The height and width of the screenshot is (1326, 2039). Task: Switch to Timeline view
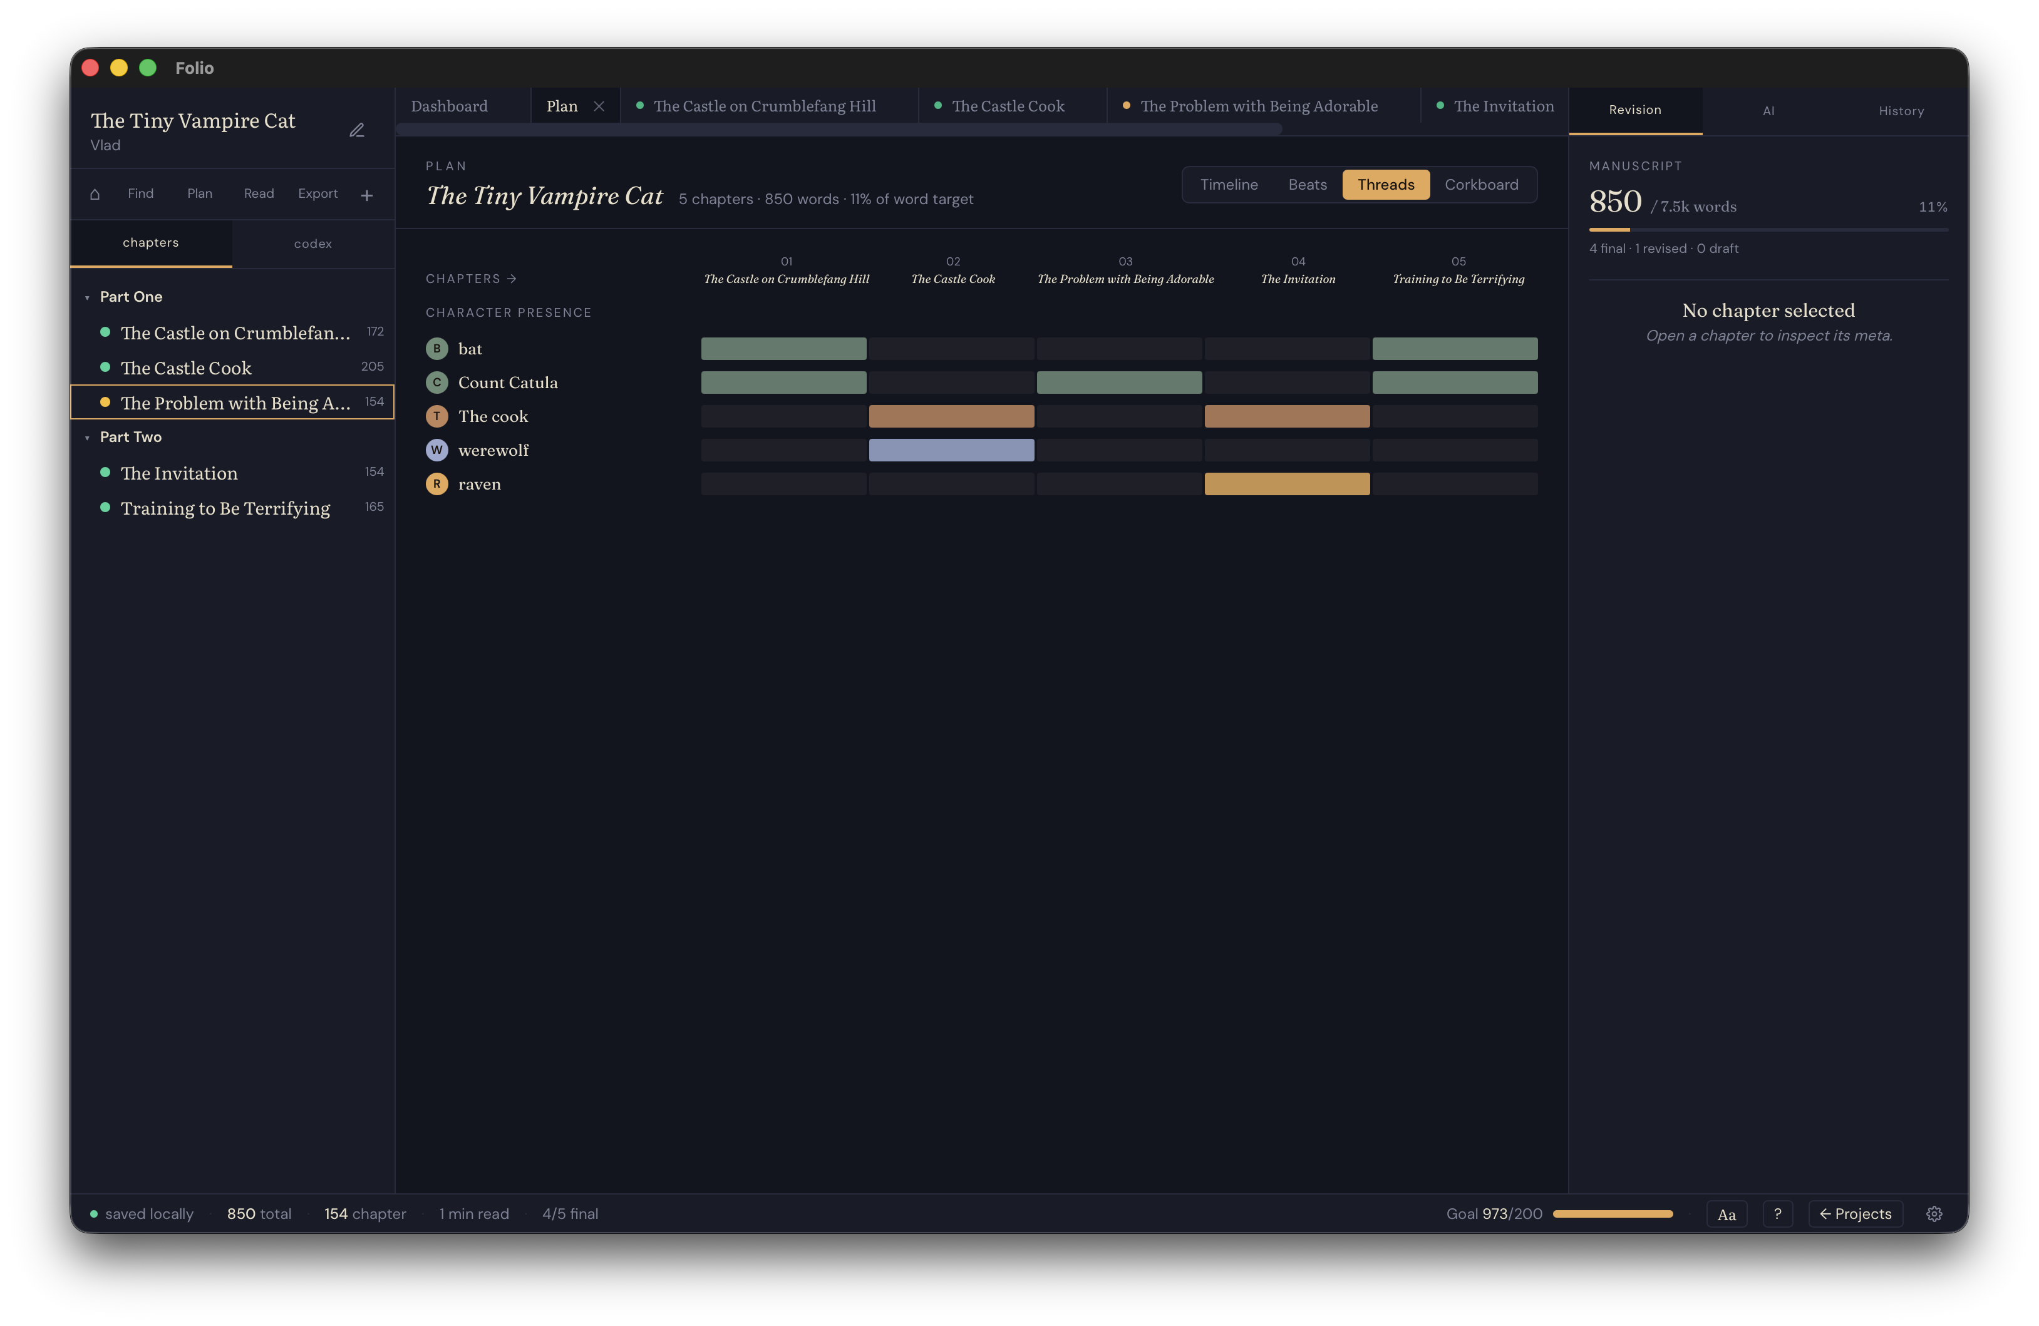1229,184
